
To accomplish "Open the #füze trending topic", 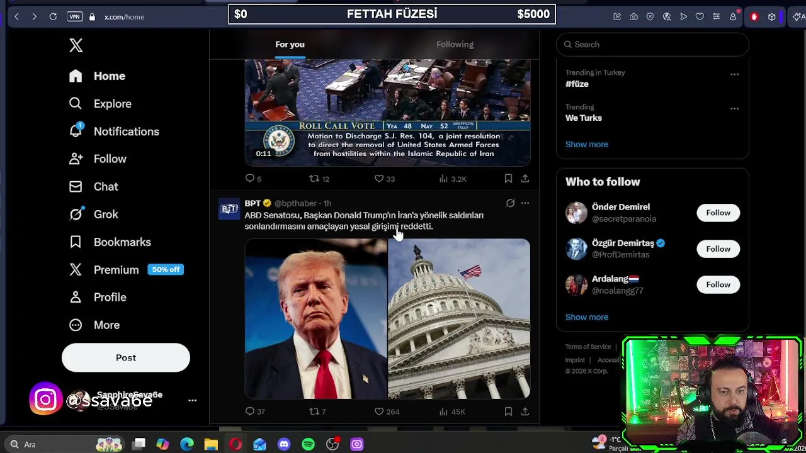I will (x=577, y=84).
